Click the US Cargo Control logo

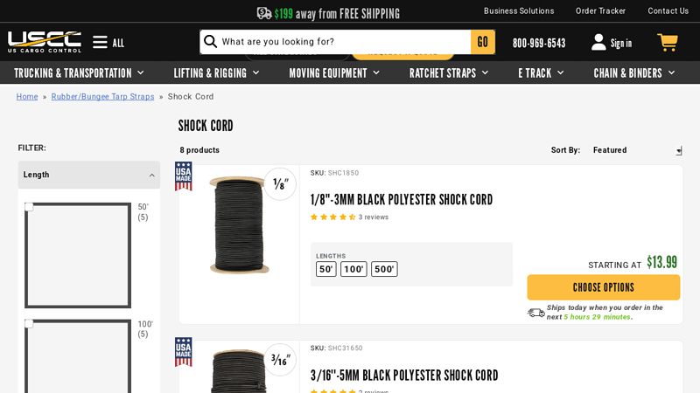pos(45,42)
